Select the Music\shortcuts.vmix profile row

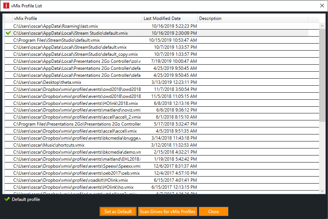pyautogui.click(x=162, y=145)
